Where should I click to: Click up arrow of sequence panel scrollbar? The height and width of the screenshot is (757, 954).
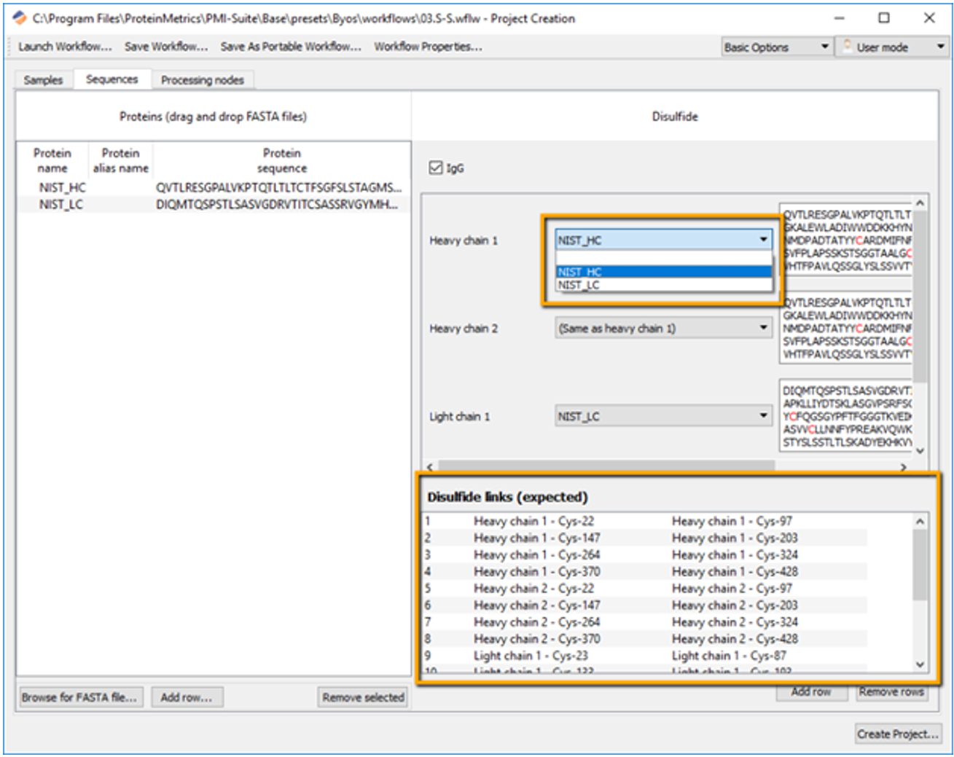[920, 203]
